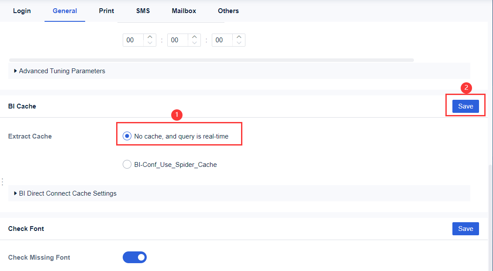The image size is (493, 271).
Task: Open the disclosure arrow next to Advanced Tuning Parameters
Action: click(15, 71)
